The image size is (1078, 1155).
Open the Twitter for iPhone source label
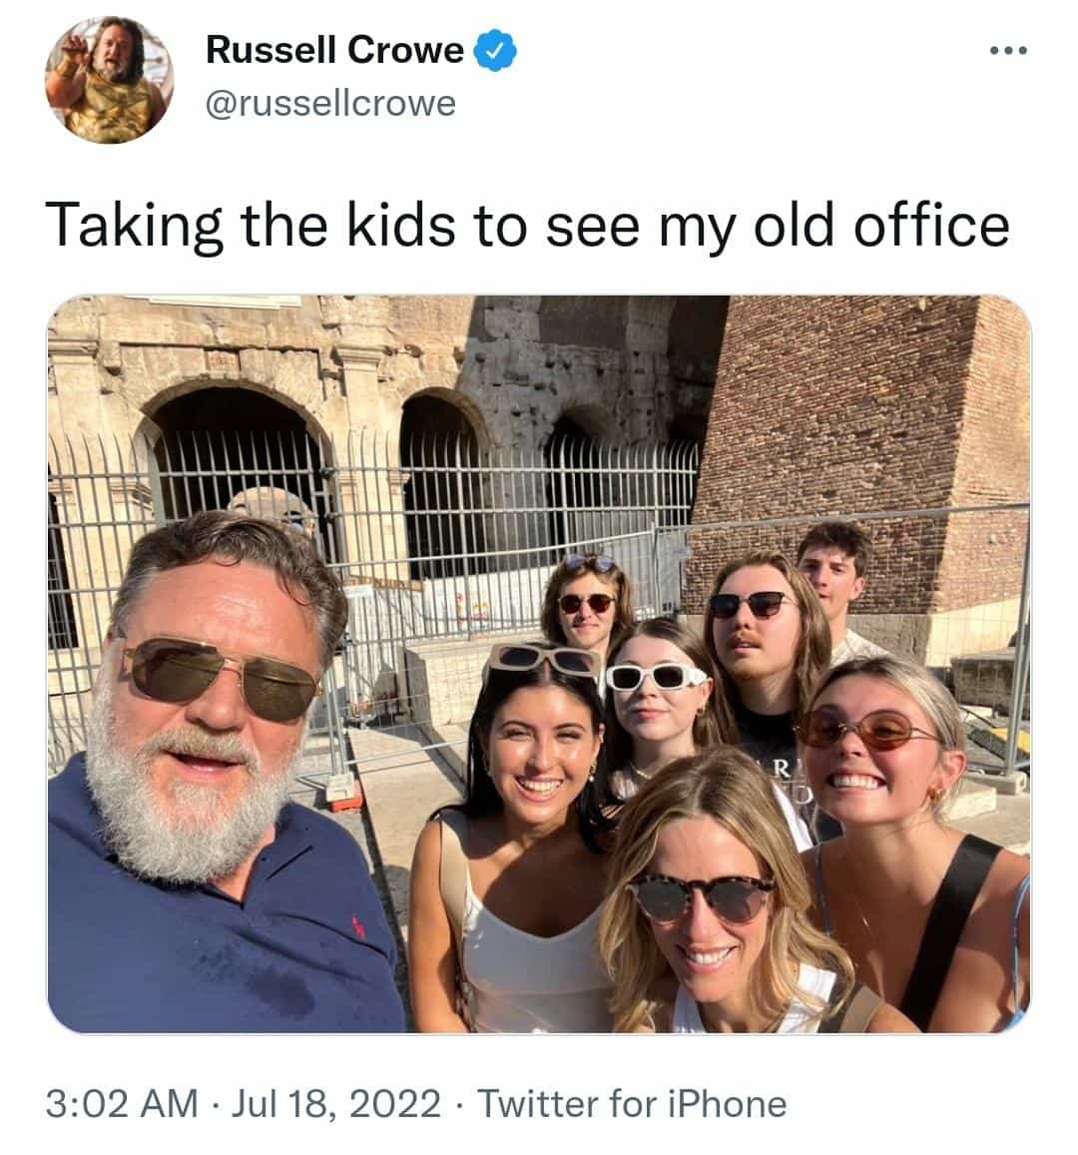pyautogui.click(x=632, y=1104)
